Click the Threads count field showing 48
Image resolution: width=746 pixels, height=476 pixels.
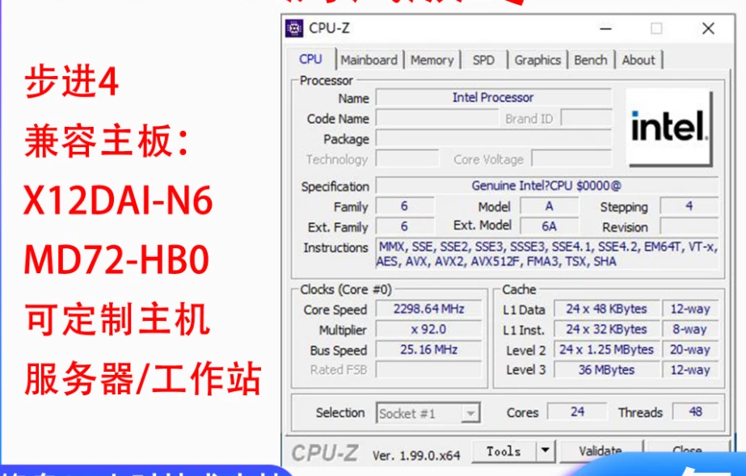693,412
